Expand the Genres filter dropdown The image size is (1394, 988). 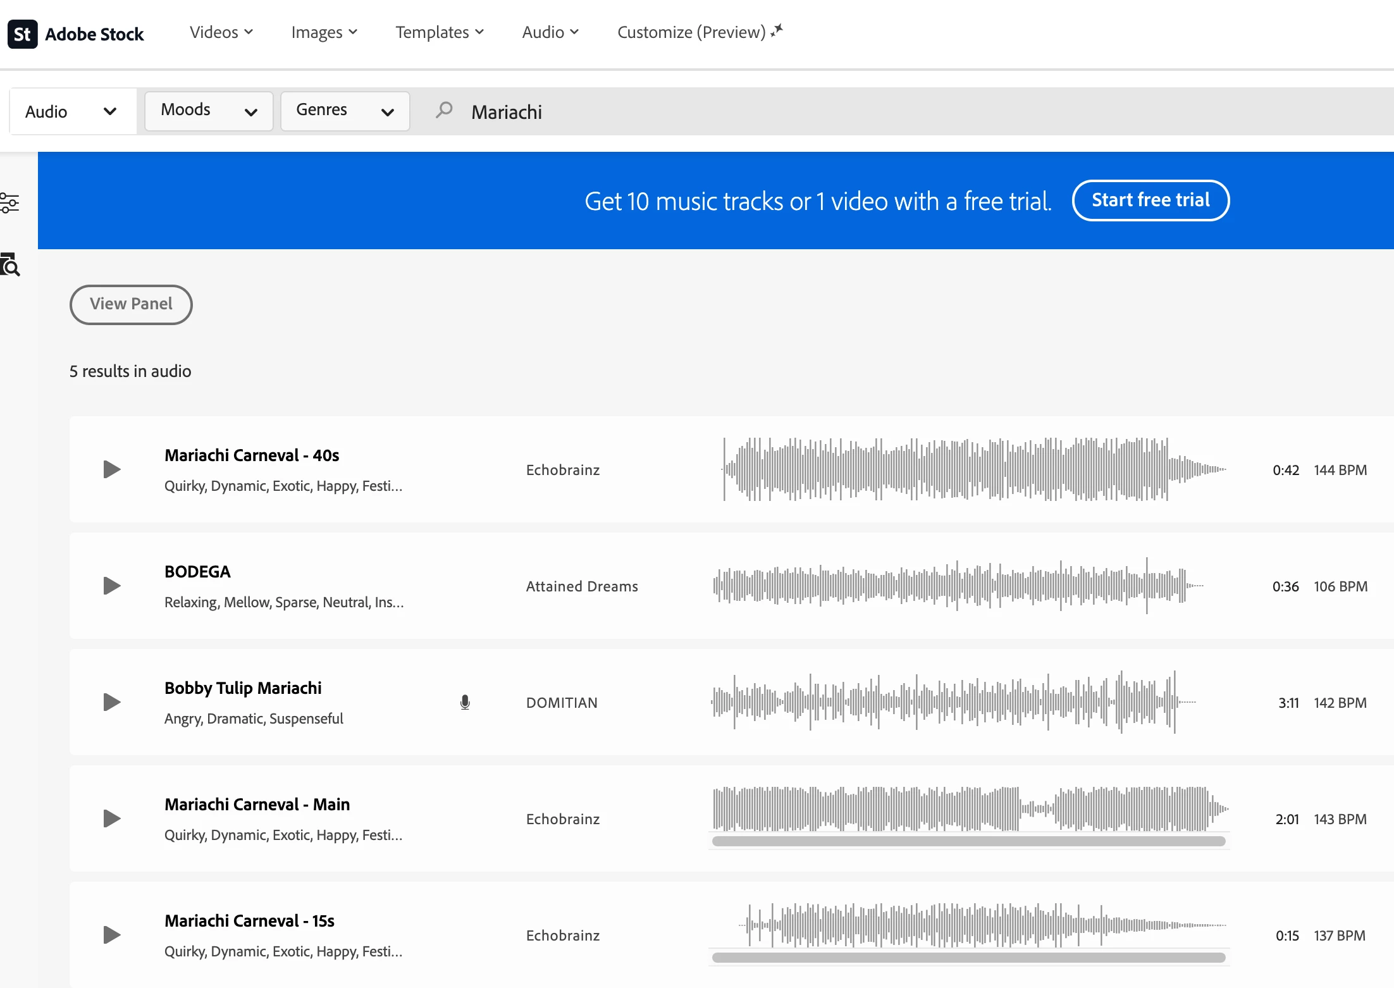[x=345, y=111]
